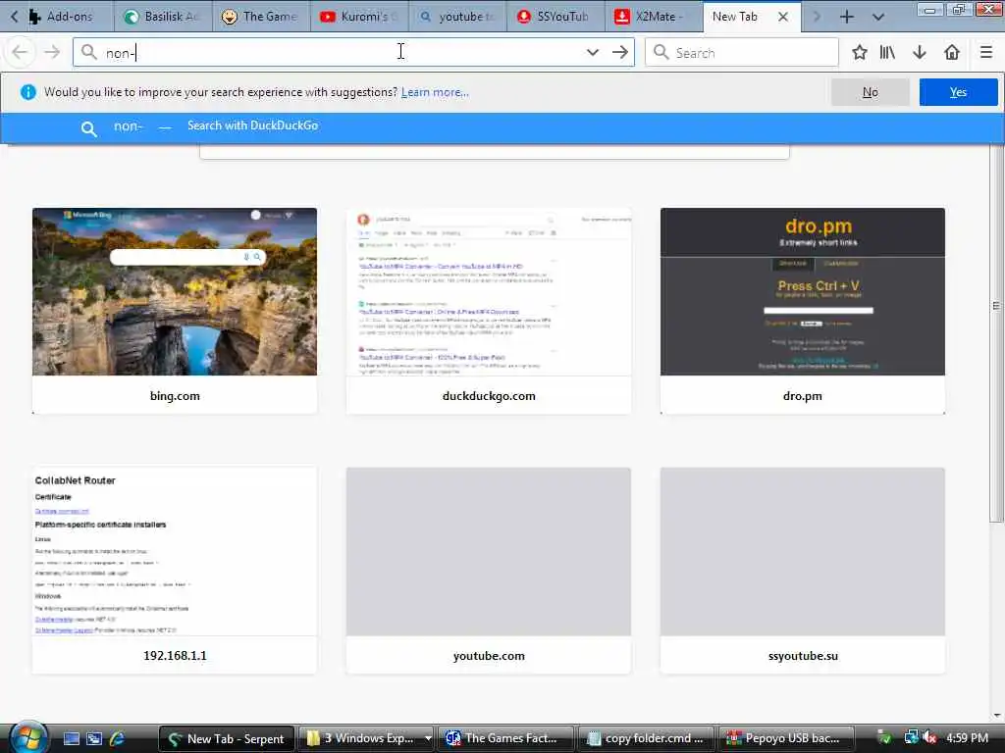Expand the list all tabs dropdown

(x=878, y=18)
